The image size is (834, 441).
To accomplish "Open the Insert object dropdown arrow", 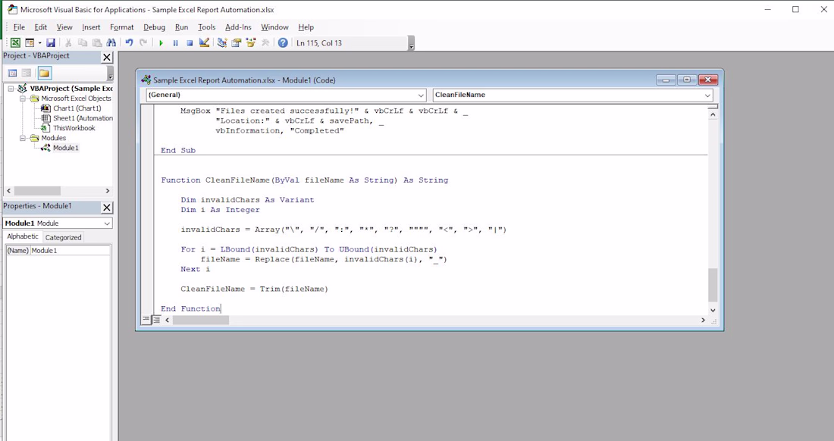I will point(39,43).
